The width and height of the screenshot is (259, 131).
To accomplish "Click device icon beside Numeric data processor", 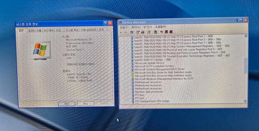I will [132, 92].
